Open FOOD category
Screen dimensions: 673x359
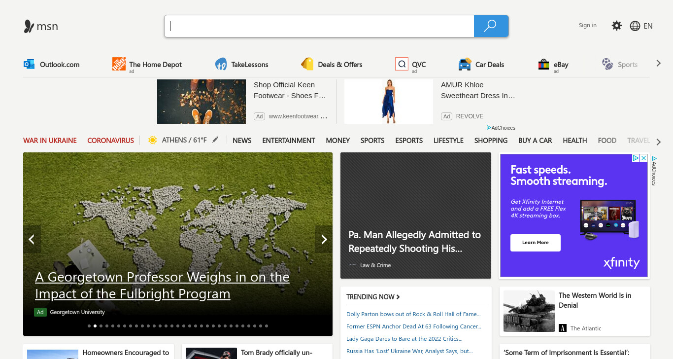click(x=607, y=141)
